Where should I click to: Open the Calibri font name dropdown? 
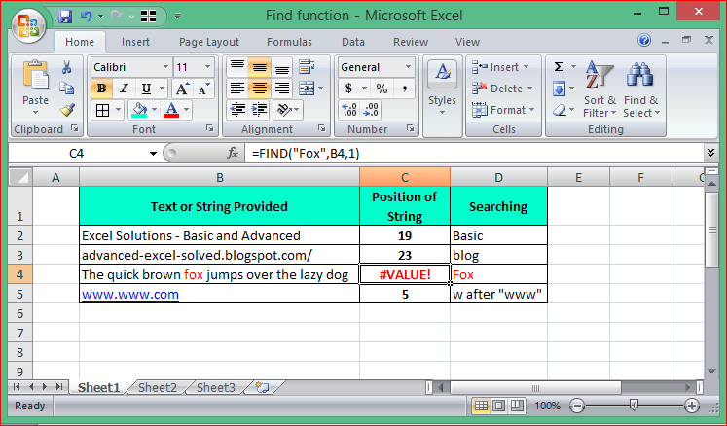(x=165, y=67)
